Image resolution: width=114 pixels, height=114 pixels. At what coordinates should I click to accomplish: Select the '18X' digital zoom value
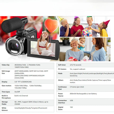click(71, 107)
